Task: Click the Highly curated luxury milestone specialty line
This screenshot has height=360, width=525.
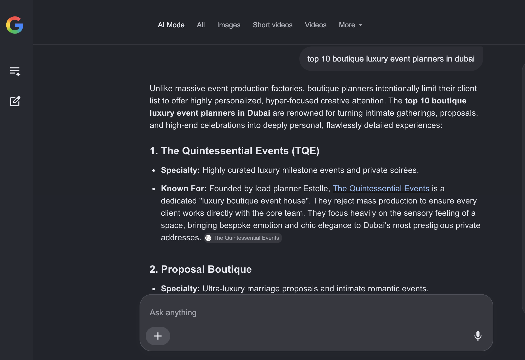Action: pyautogui.click(x=290, y=170)
